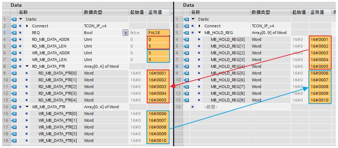The width and height of the screenshot is (338, 148).
Task: Click the tag icon of right table Static row
Action: [x=186, y=19]
